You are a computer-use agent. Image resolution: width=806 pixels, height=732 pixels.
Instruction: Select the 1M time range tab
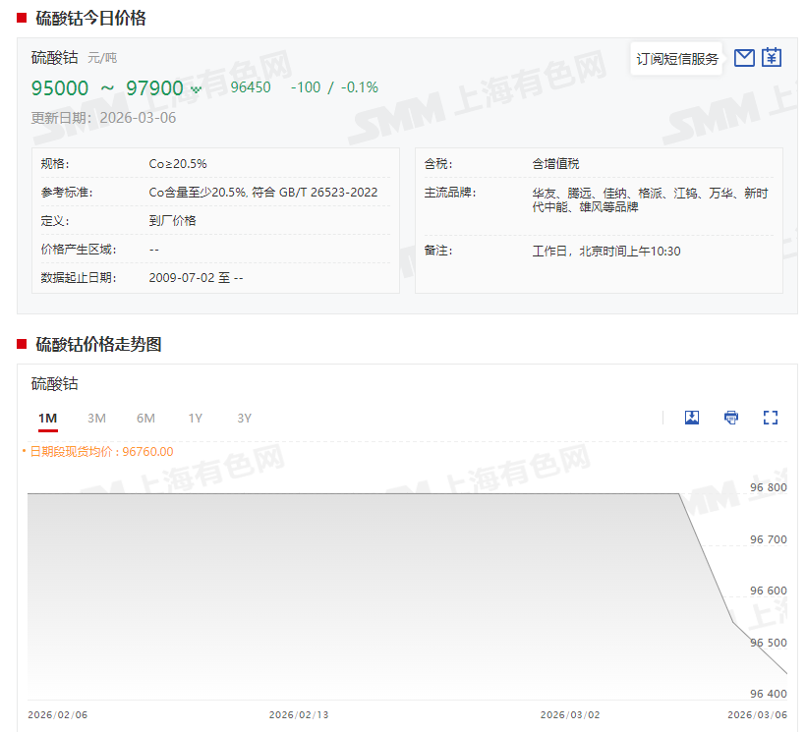pyautogui.click(x=47, y=419)
